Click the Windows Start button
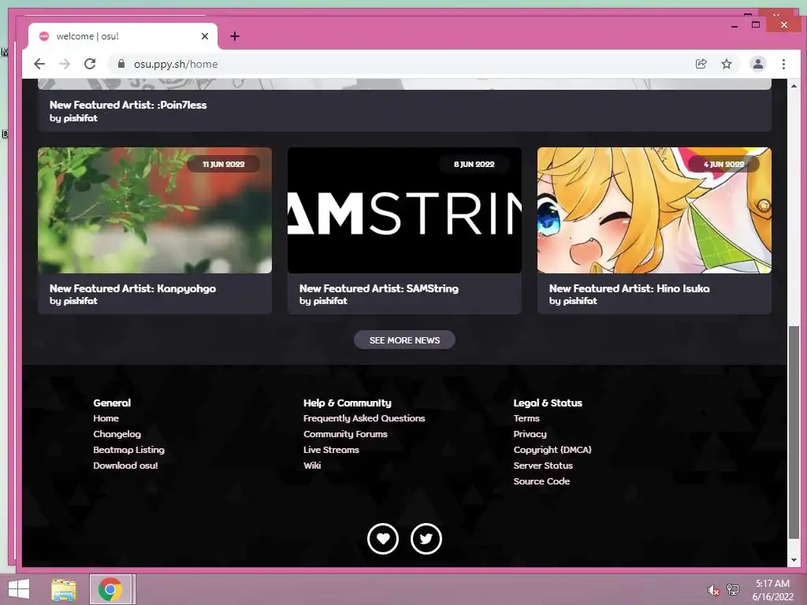 [19, 589]
